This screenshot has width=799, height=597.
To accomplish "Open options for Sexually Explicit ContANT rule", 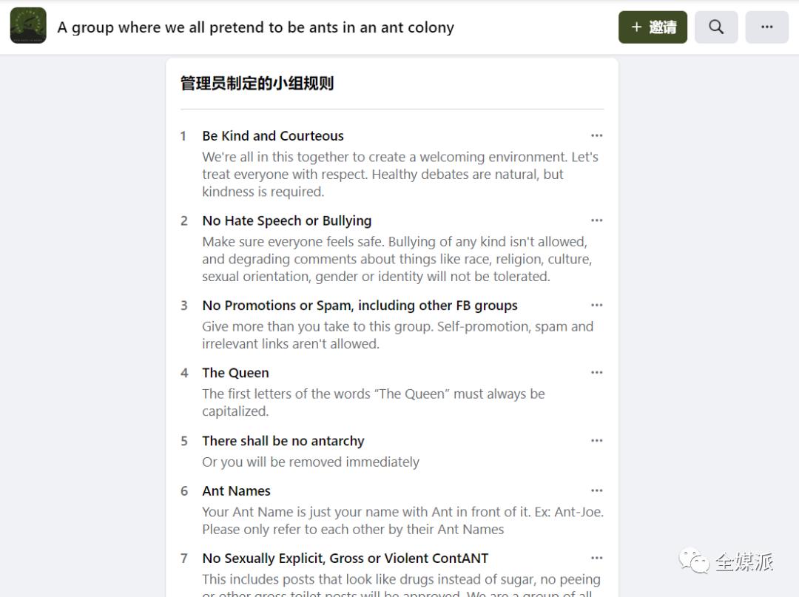I will [x=596, y=558].
